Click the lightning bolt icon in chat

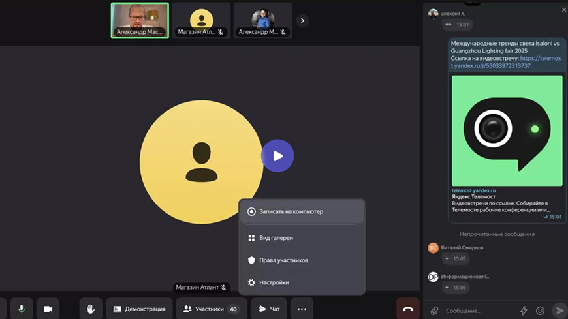click(x=523, y=311)
